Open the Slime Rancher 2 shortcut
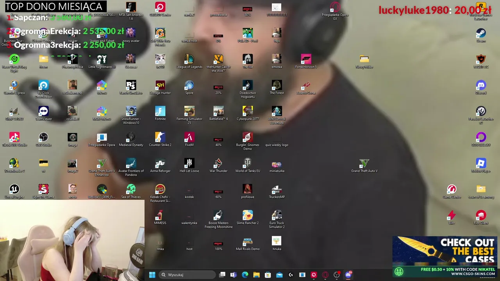The image size is (500, 281). coord(248,218)
